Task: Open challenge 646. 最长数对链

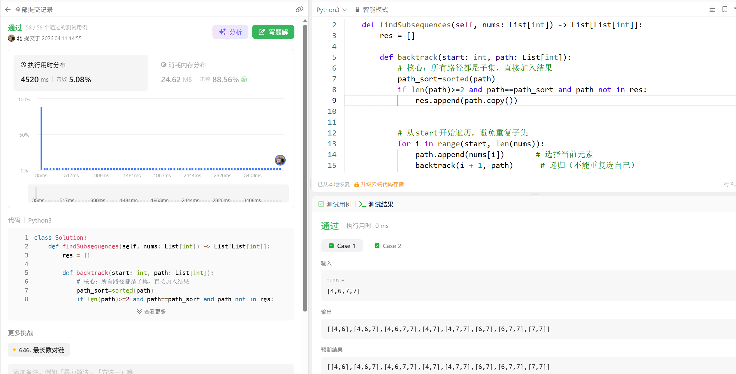Action: pyautogui.click(x=39, y=350)
